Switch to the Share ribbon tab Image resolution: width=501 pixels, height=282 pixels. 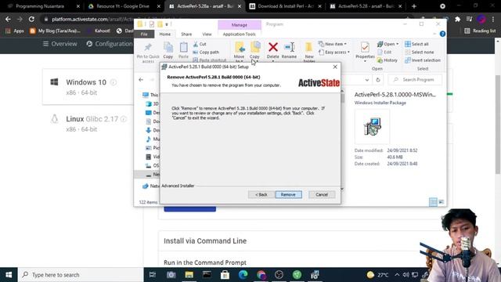186,34
